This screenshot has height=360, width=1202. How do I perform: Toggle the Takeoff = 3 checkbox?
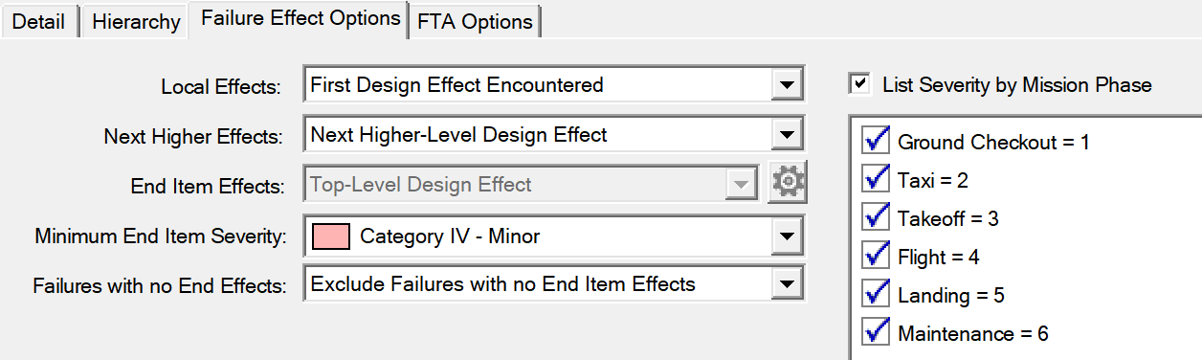pos(876,218)
